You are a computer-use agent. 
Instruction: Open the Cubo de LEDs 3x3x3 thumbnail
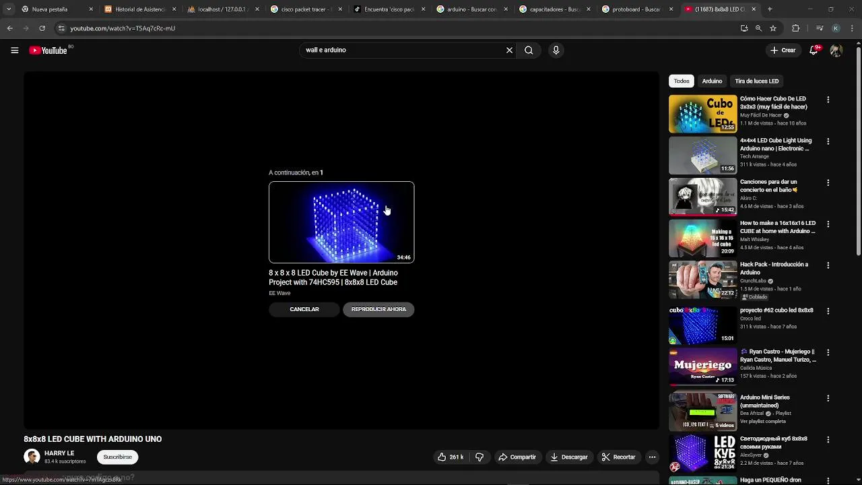coord(702,113)
